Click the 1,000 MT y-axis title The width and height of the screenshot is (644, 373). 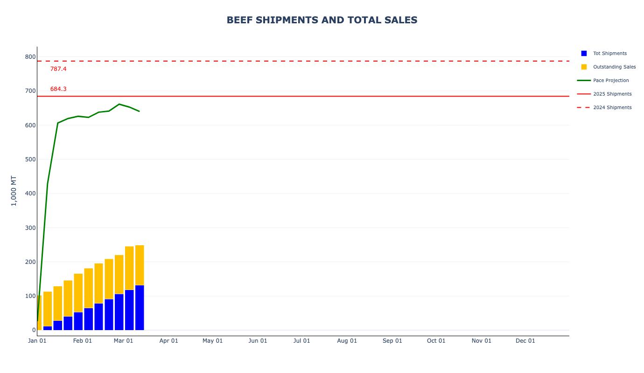pyautogui.click(x=14, y=191)
